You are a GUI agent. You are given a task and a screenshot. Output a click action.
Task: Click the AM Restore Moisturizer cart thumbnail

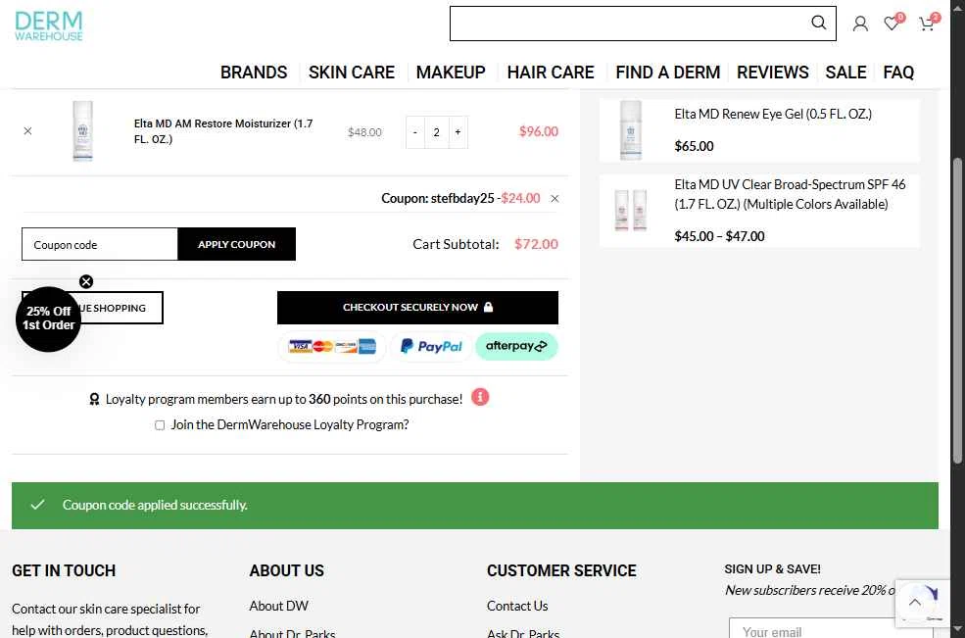click(82, 131)
